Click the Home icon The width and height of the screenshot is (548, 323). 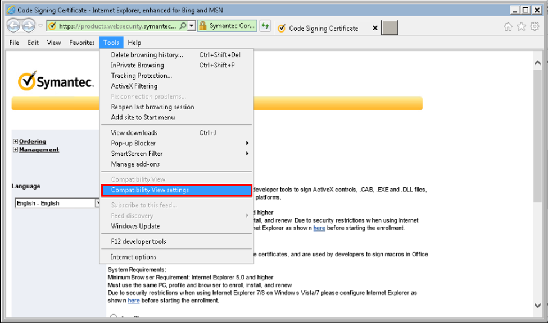(508, 26)
